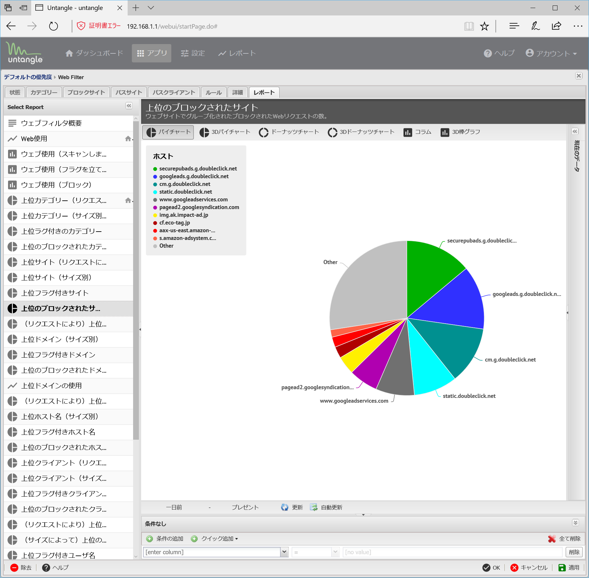The image size is (589, 578).
Task: Click 全て削除 remove all button
Action: coord(564,539)
